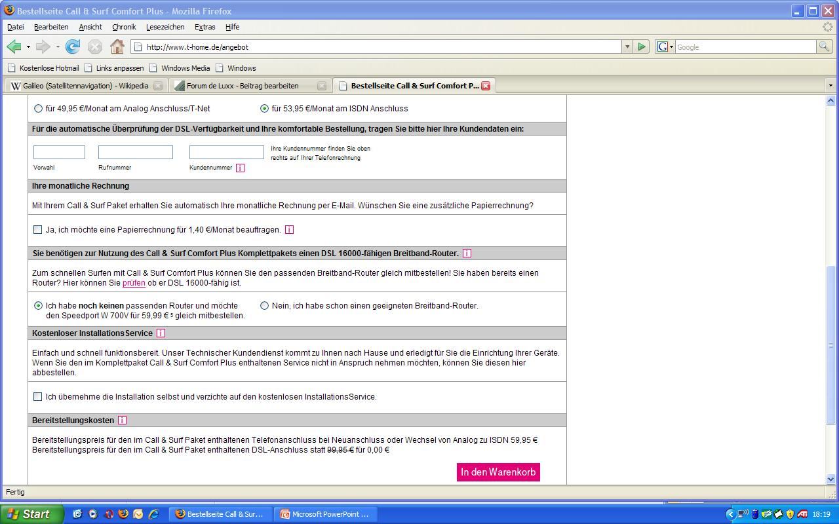Open the back-history dropdown arrow
The height and width of the screenshot is (524, 839).
(28, 47)
